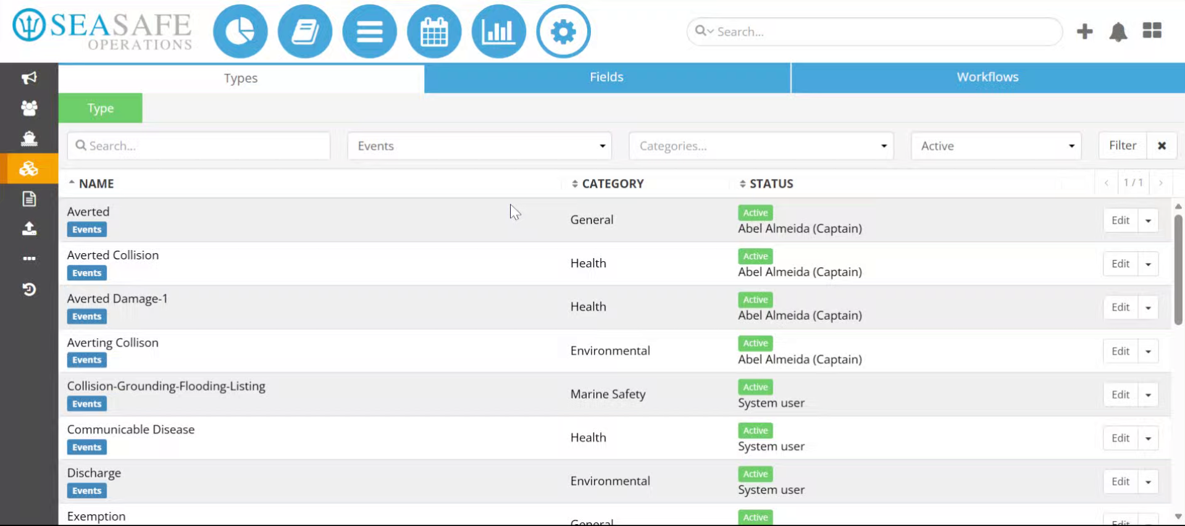
Task: Open the grid apps icon top right
Action: (x=1152, y=31)
